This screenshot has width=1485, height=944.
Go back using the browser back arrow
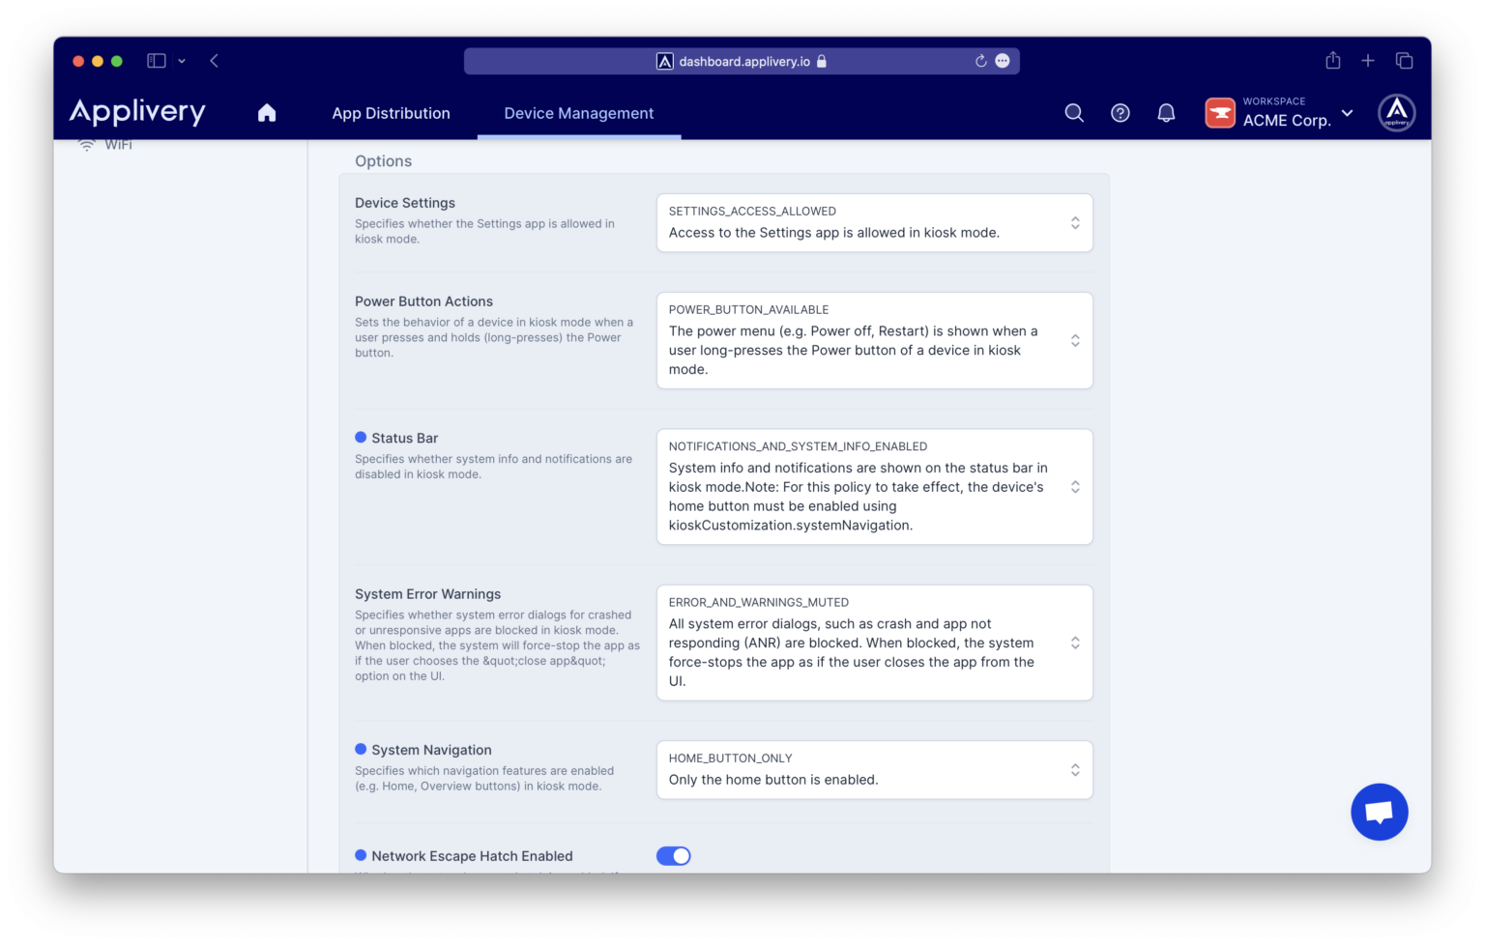click(x=214, y=60)
